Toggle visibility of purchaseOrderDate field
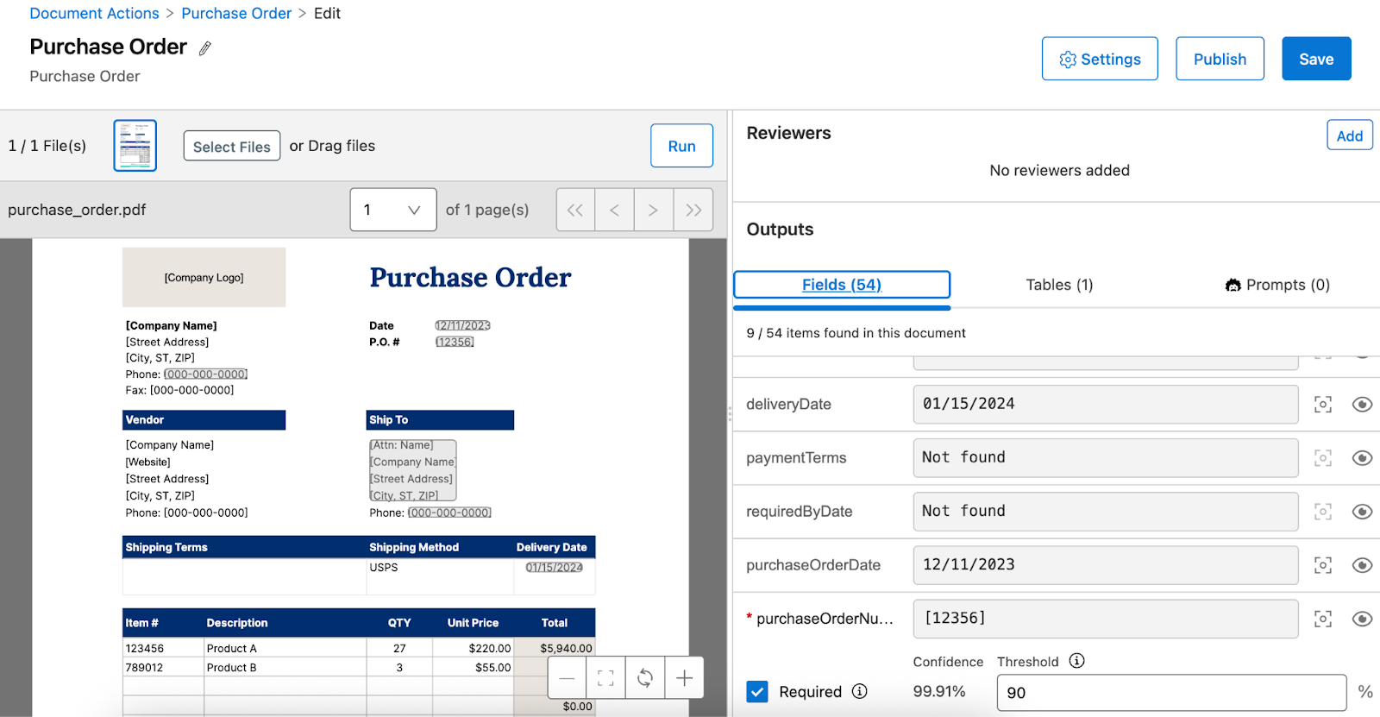1380x717 pixels. [1362, 565]
